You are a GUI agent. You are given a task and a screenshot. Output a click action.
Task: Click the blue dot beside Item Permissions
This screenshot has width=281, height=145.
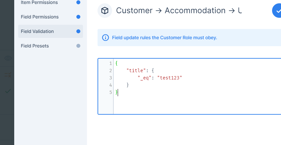pos(78,2)
